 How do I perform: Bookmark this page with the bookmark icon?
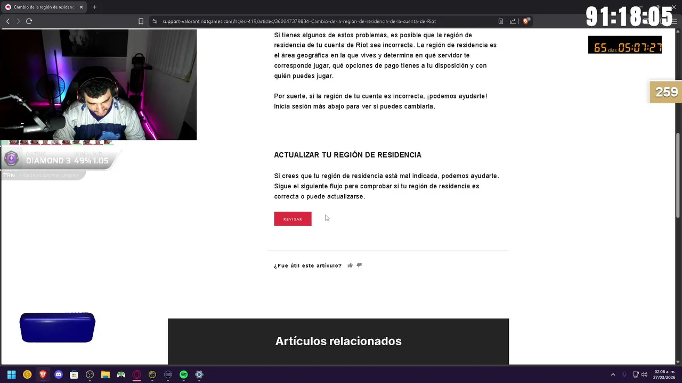click(141, 21)
